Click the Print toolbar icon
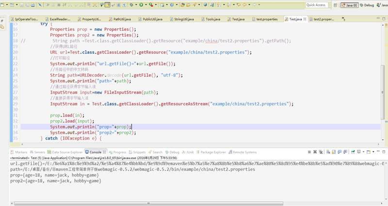388x206 pixels. pyautogui.click(x=32, y=5)
